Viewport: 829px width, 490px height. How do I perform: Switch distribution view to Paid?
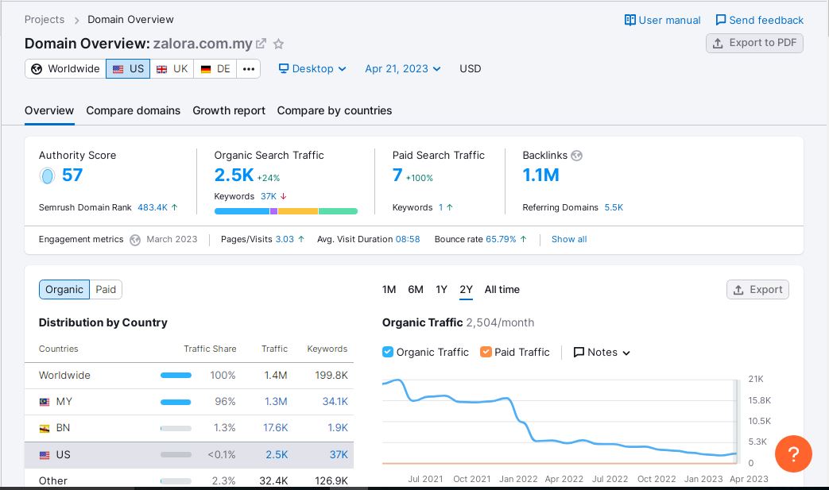pos(106,290)
